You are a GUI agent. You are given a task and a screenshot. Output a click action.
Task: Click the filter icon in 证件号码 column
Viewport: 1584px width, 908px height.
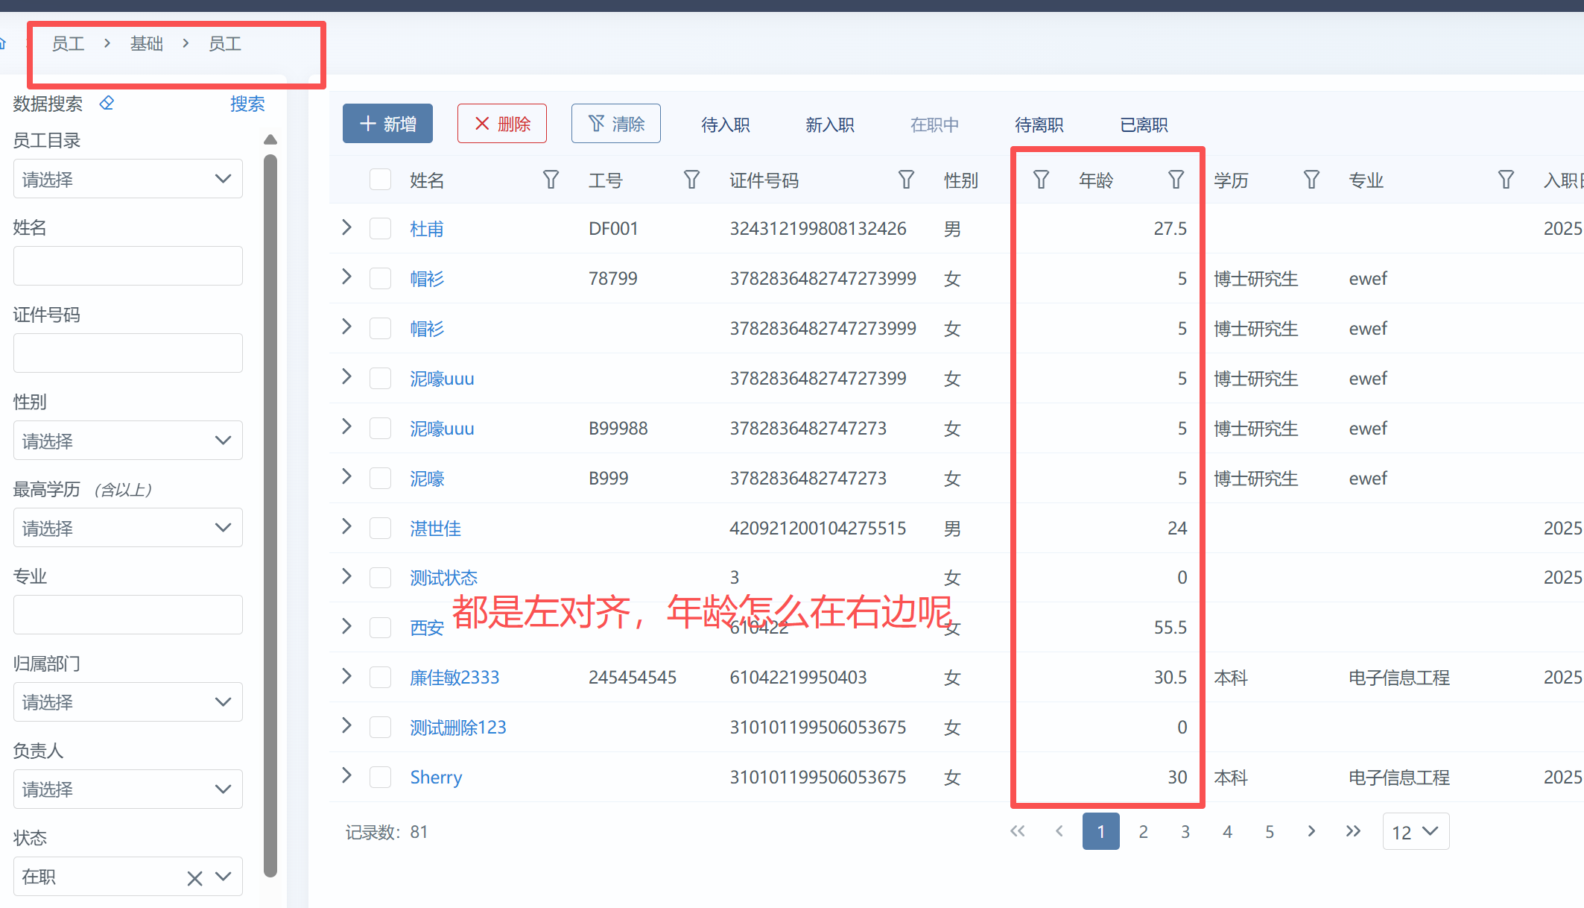point(906,180)
